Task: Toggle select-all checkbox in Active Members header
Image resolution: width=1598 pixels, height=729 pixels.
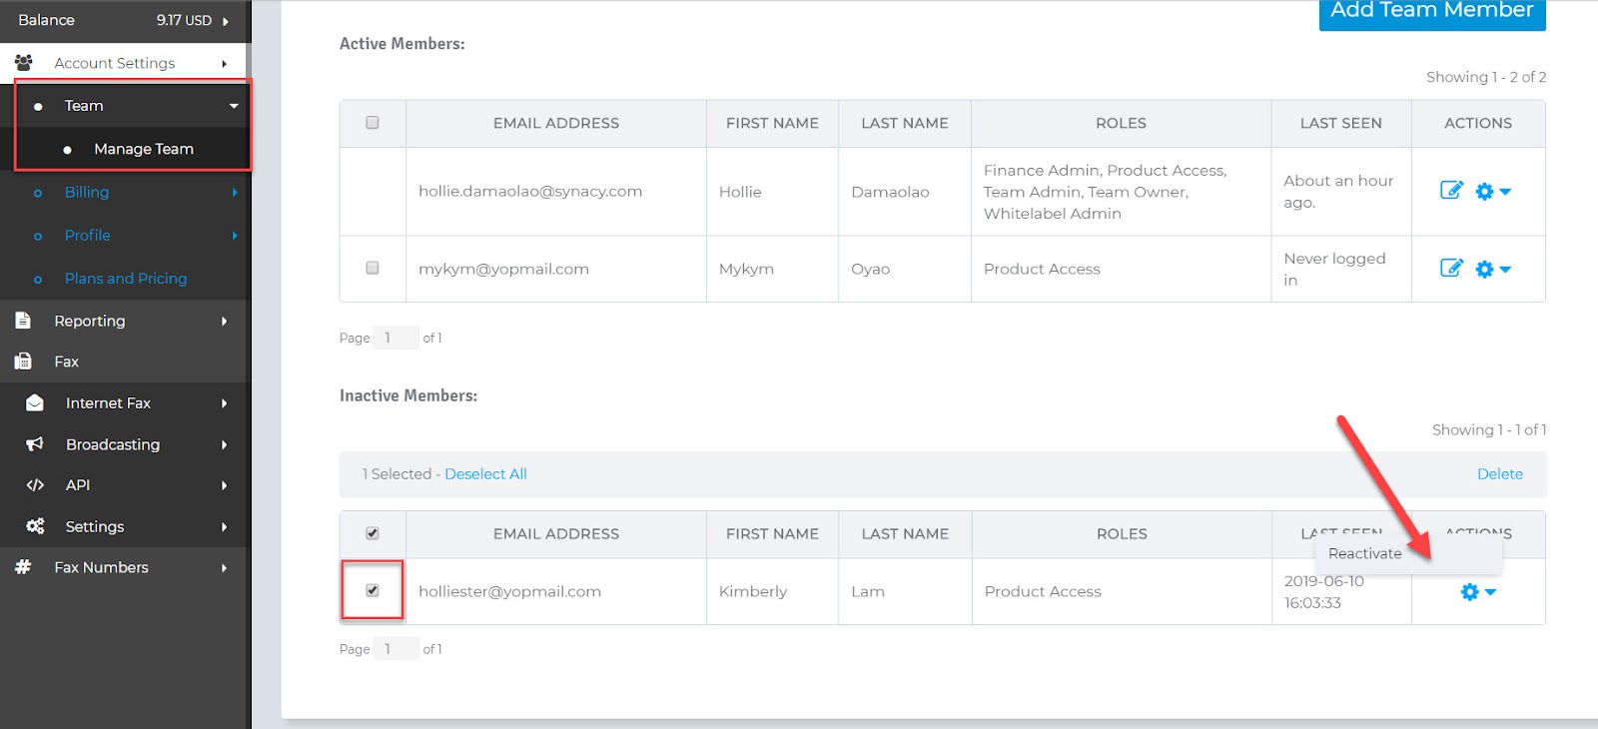Action: tap(373, 123)
